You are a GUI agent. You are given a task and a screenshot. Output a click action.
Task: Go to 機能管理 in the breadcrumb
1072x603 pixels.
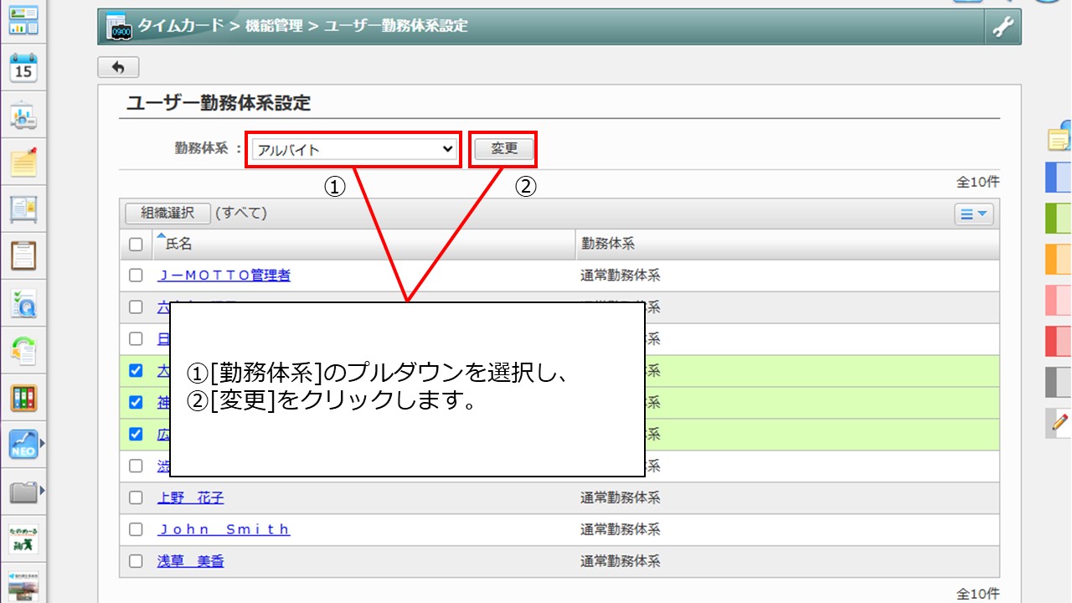pos(274,26)
